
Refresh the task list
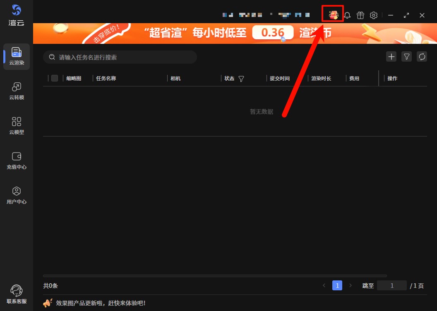[422, 57]
